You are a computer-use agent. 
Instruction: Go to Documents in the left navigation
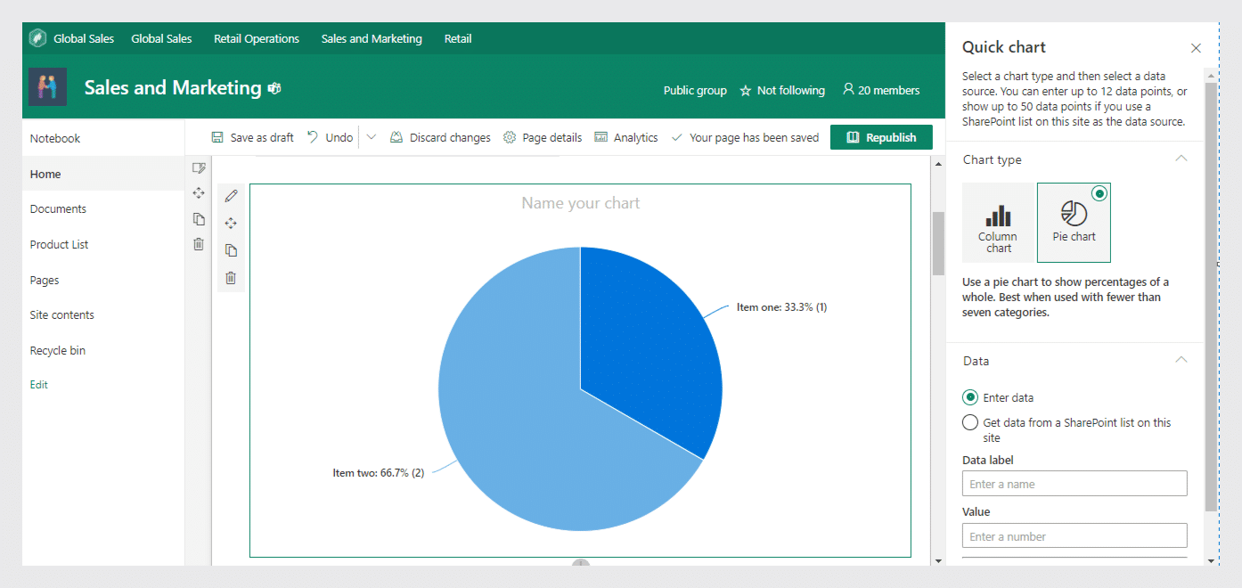tap(56, 208)
